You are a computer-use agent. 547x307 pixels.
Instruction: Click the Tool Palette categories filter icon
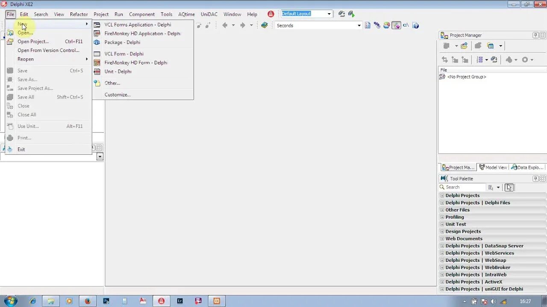point(491,187)
